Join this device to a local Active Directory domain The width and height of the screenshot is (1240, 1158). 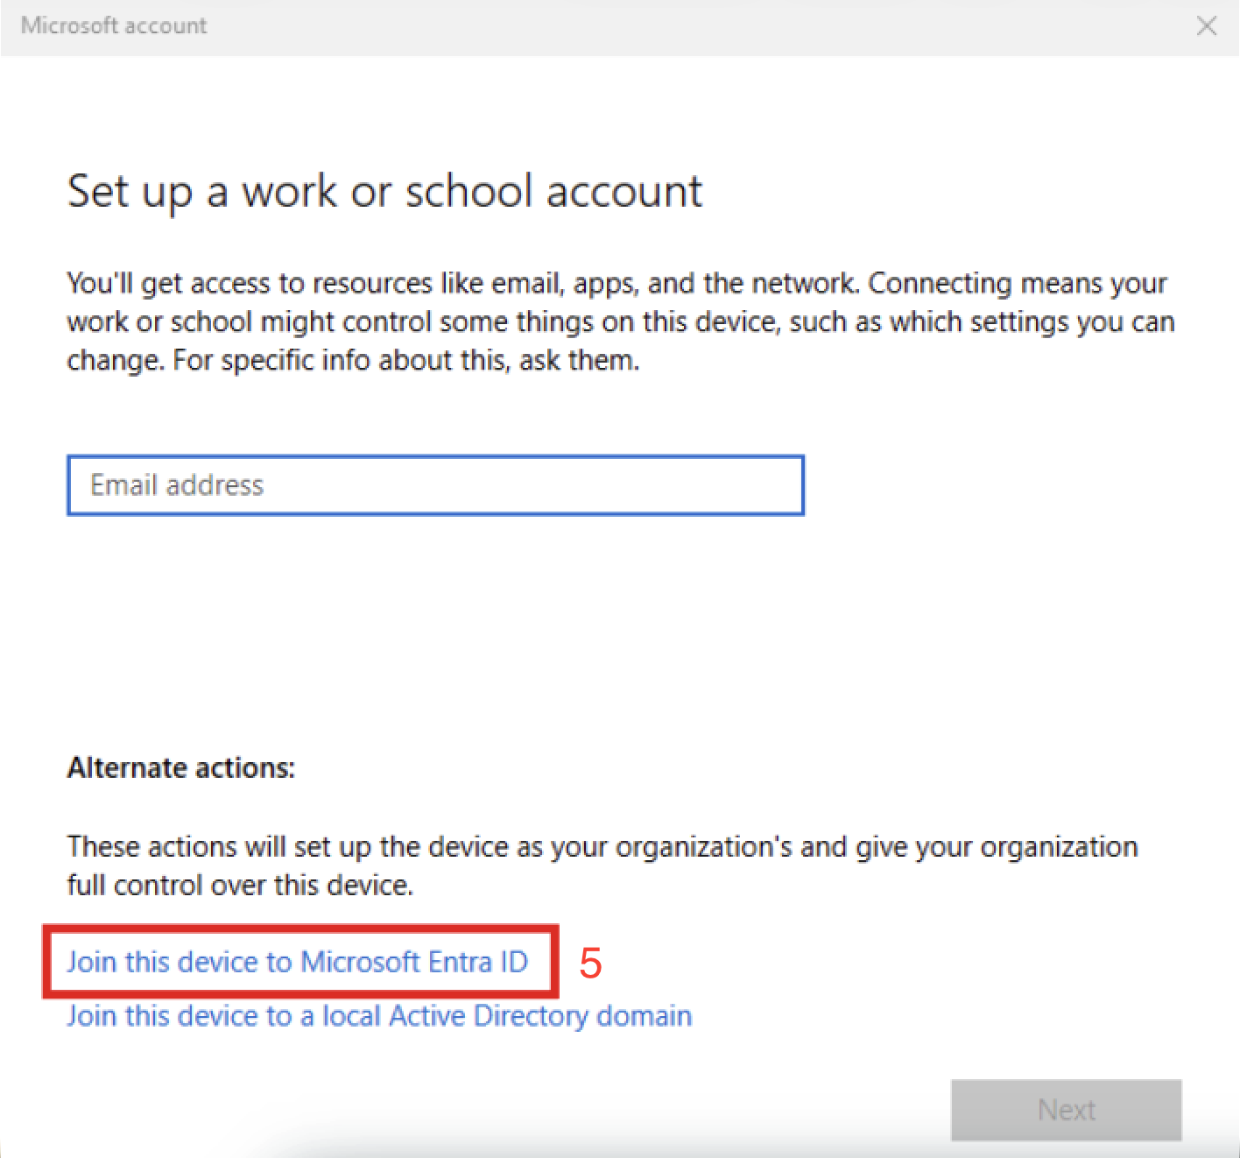[379, 1016]
